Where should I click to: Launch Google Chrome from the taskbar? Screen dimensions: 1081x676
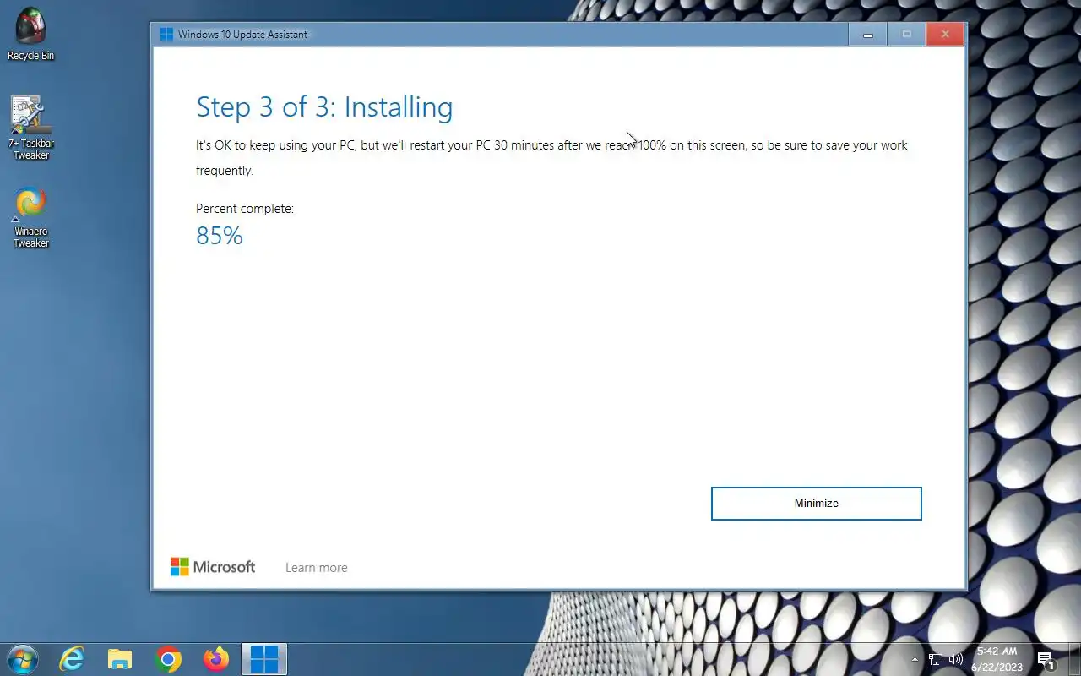[x=168, y=659]
